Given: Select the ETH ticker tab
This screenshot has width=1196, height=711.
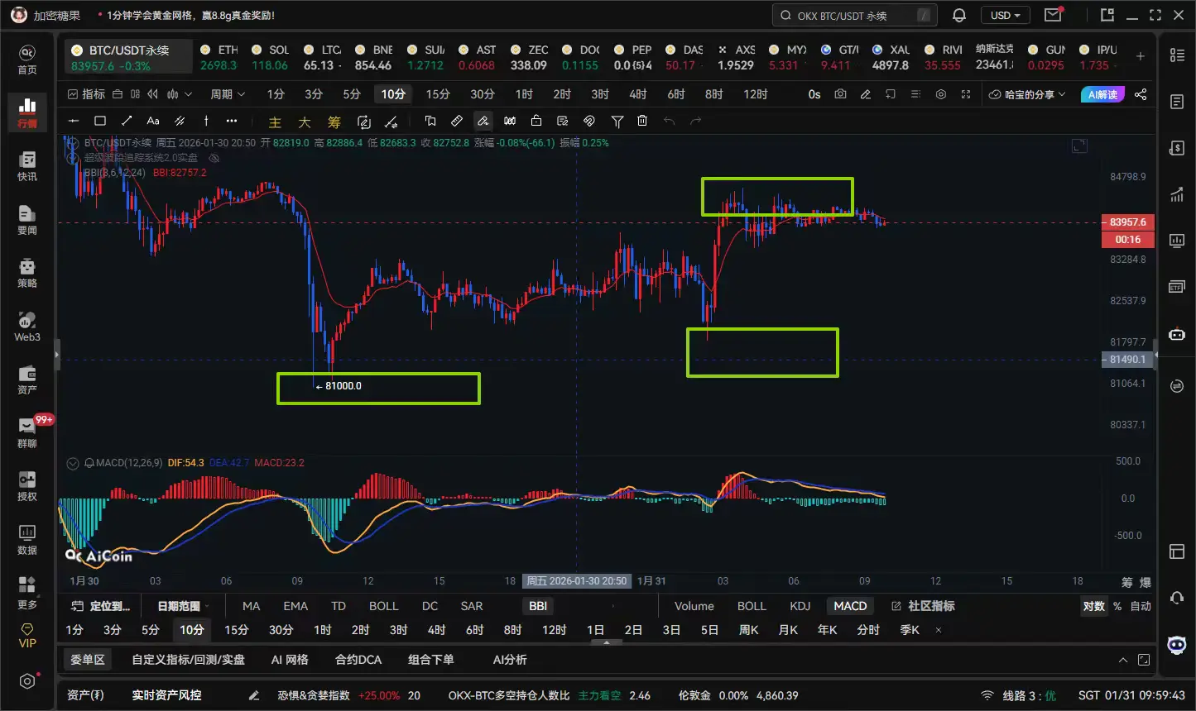Looking at the screenshot, I should [x=219, y=57].
